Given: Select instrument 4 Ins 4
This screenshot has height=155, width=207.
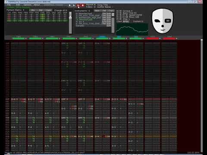Looking at the screenshot, I should coord(89,22).
